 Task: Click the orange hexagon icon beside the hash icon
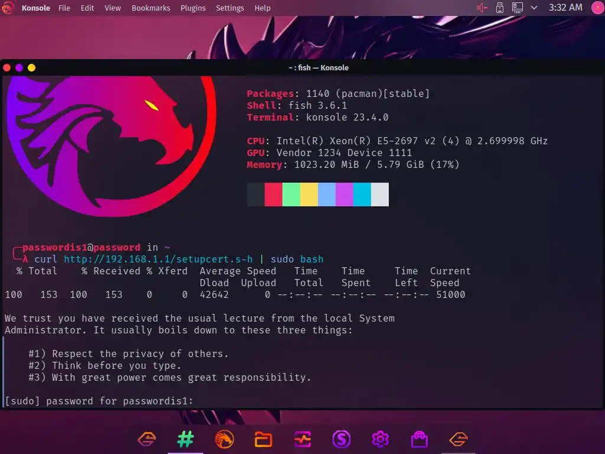pyautogui.click(x=147, y=439)
